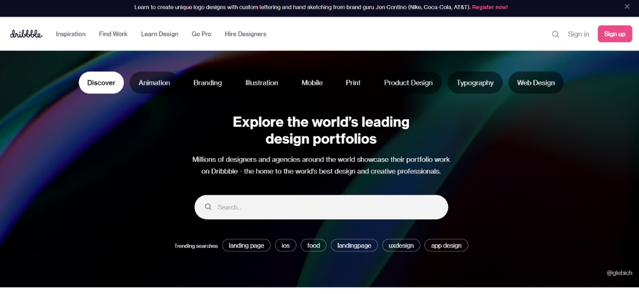Image resolution: width=639 pixels, height=294 pixels.
Task: Choose the ios trending search
Action: click(x=286, y=246)
